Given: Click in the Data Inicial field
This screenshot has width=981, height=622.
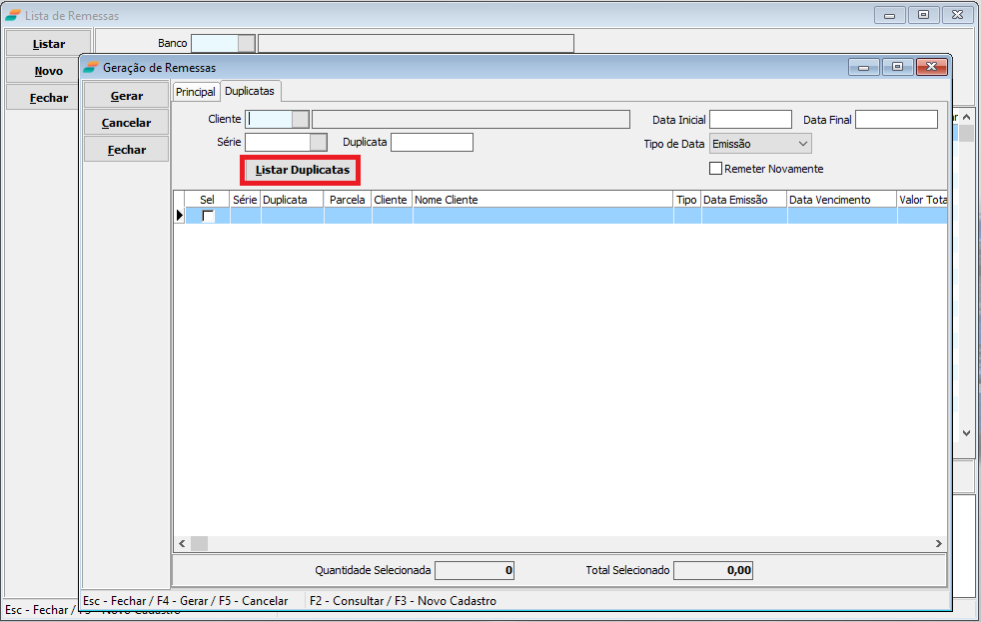Looking at the screenshot, I should 750,120.
